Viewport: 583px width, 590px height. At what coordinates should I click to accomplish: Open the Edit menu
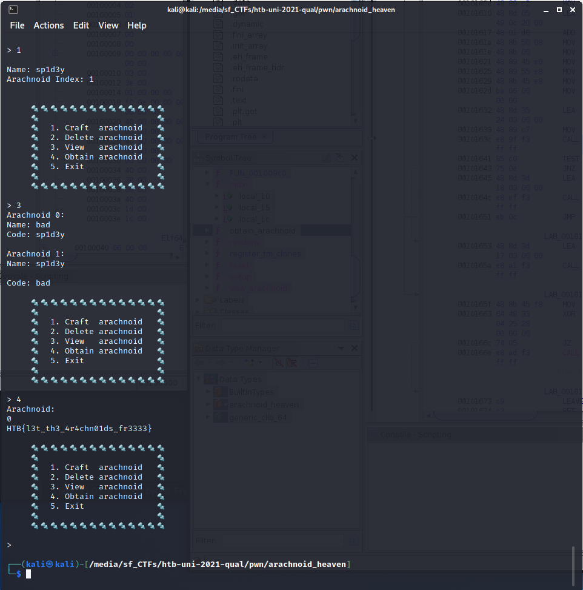pyautogui.click(x=81, y=25)
